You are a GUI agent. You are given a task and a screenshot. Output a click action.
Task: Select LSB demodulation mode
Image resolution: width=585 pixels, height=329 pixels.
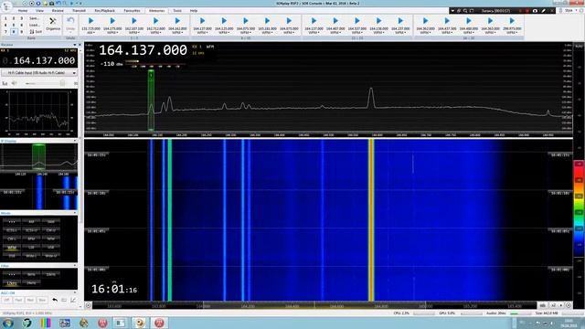point(31,248)
